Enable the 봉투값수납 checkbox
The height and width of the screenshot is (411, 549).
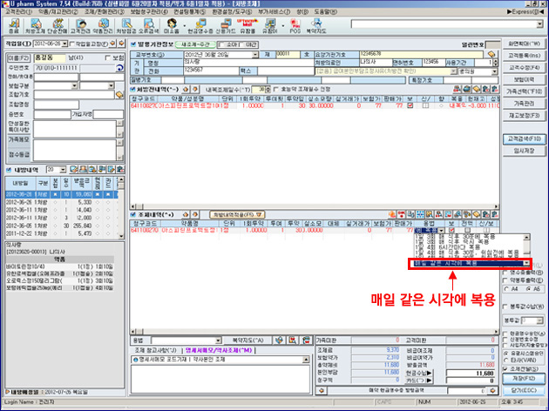pos(505,307)
